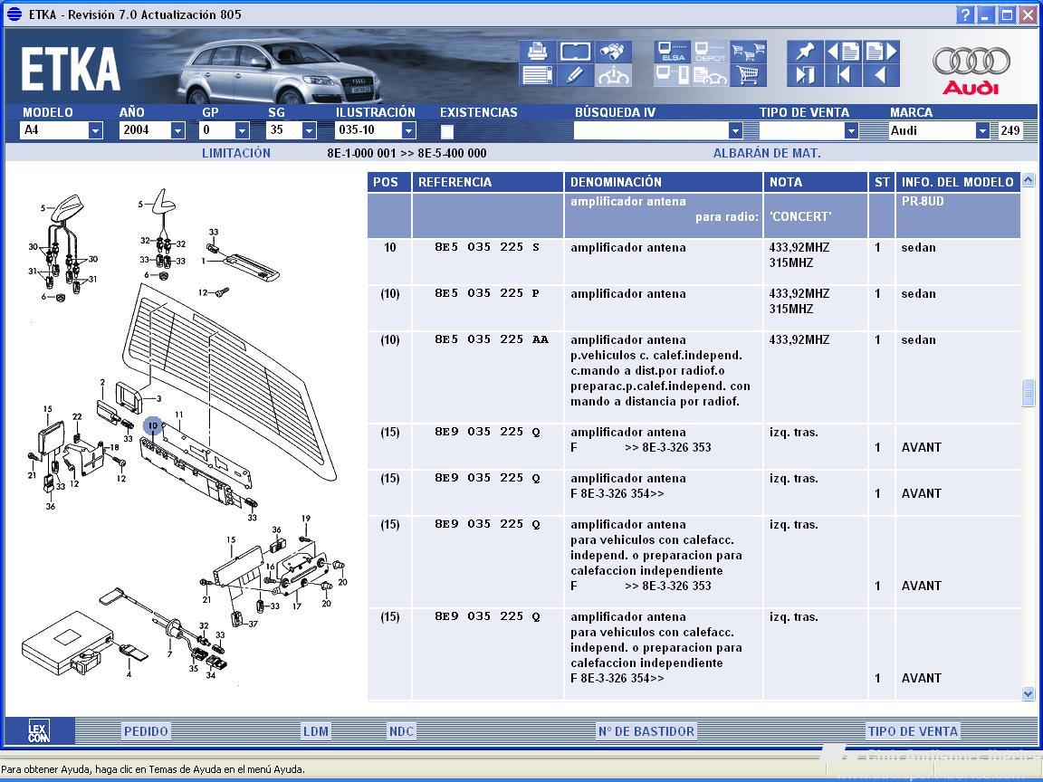Click the exit door icon
The image size is (1043, 782).
coord(805,75)
